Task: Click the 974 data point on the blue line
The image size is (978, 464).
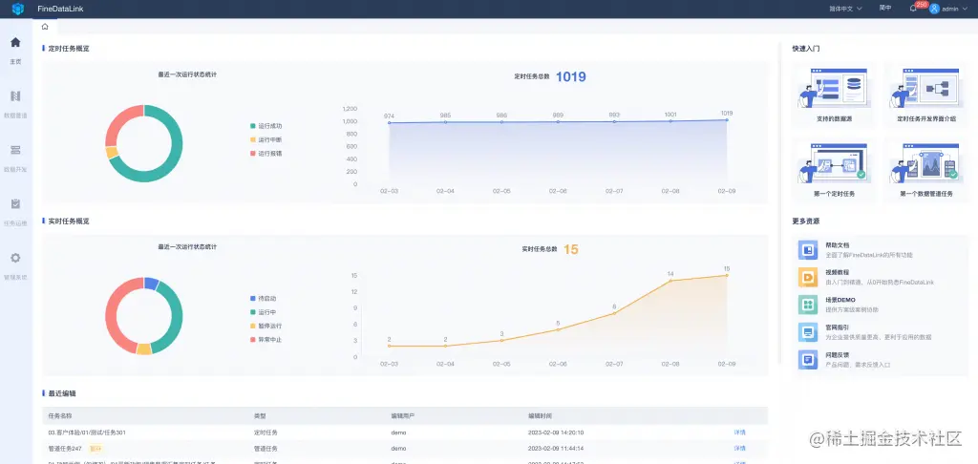Action: click(x=390, y=122)
